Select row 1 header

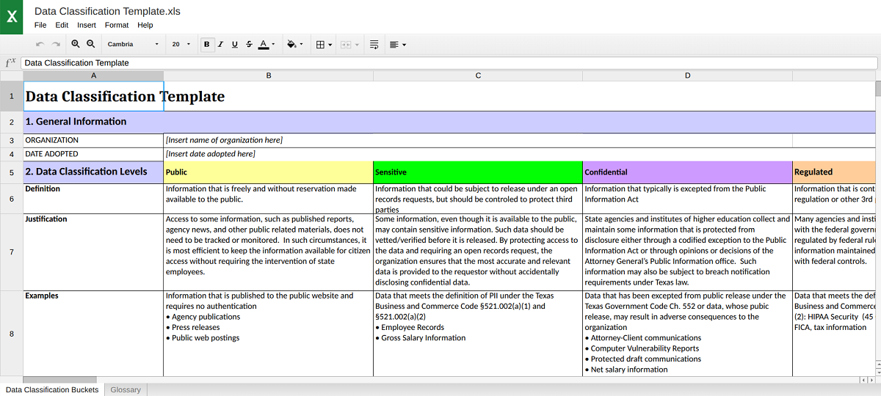click(x=12, y=96)
